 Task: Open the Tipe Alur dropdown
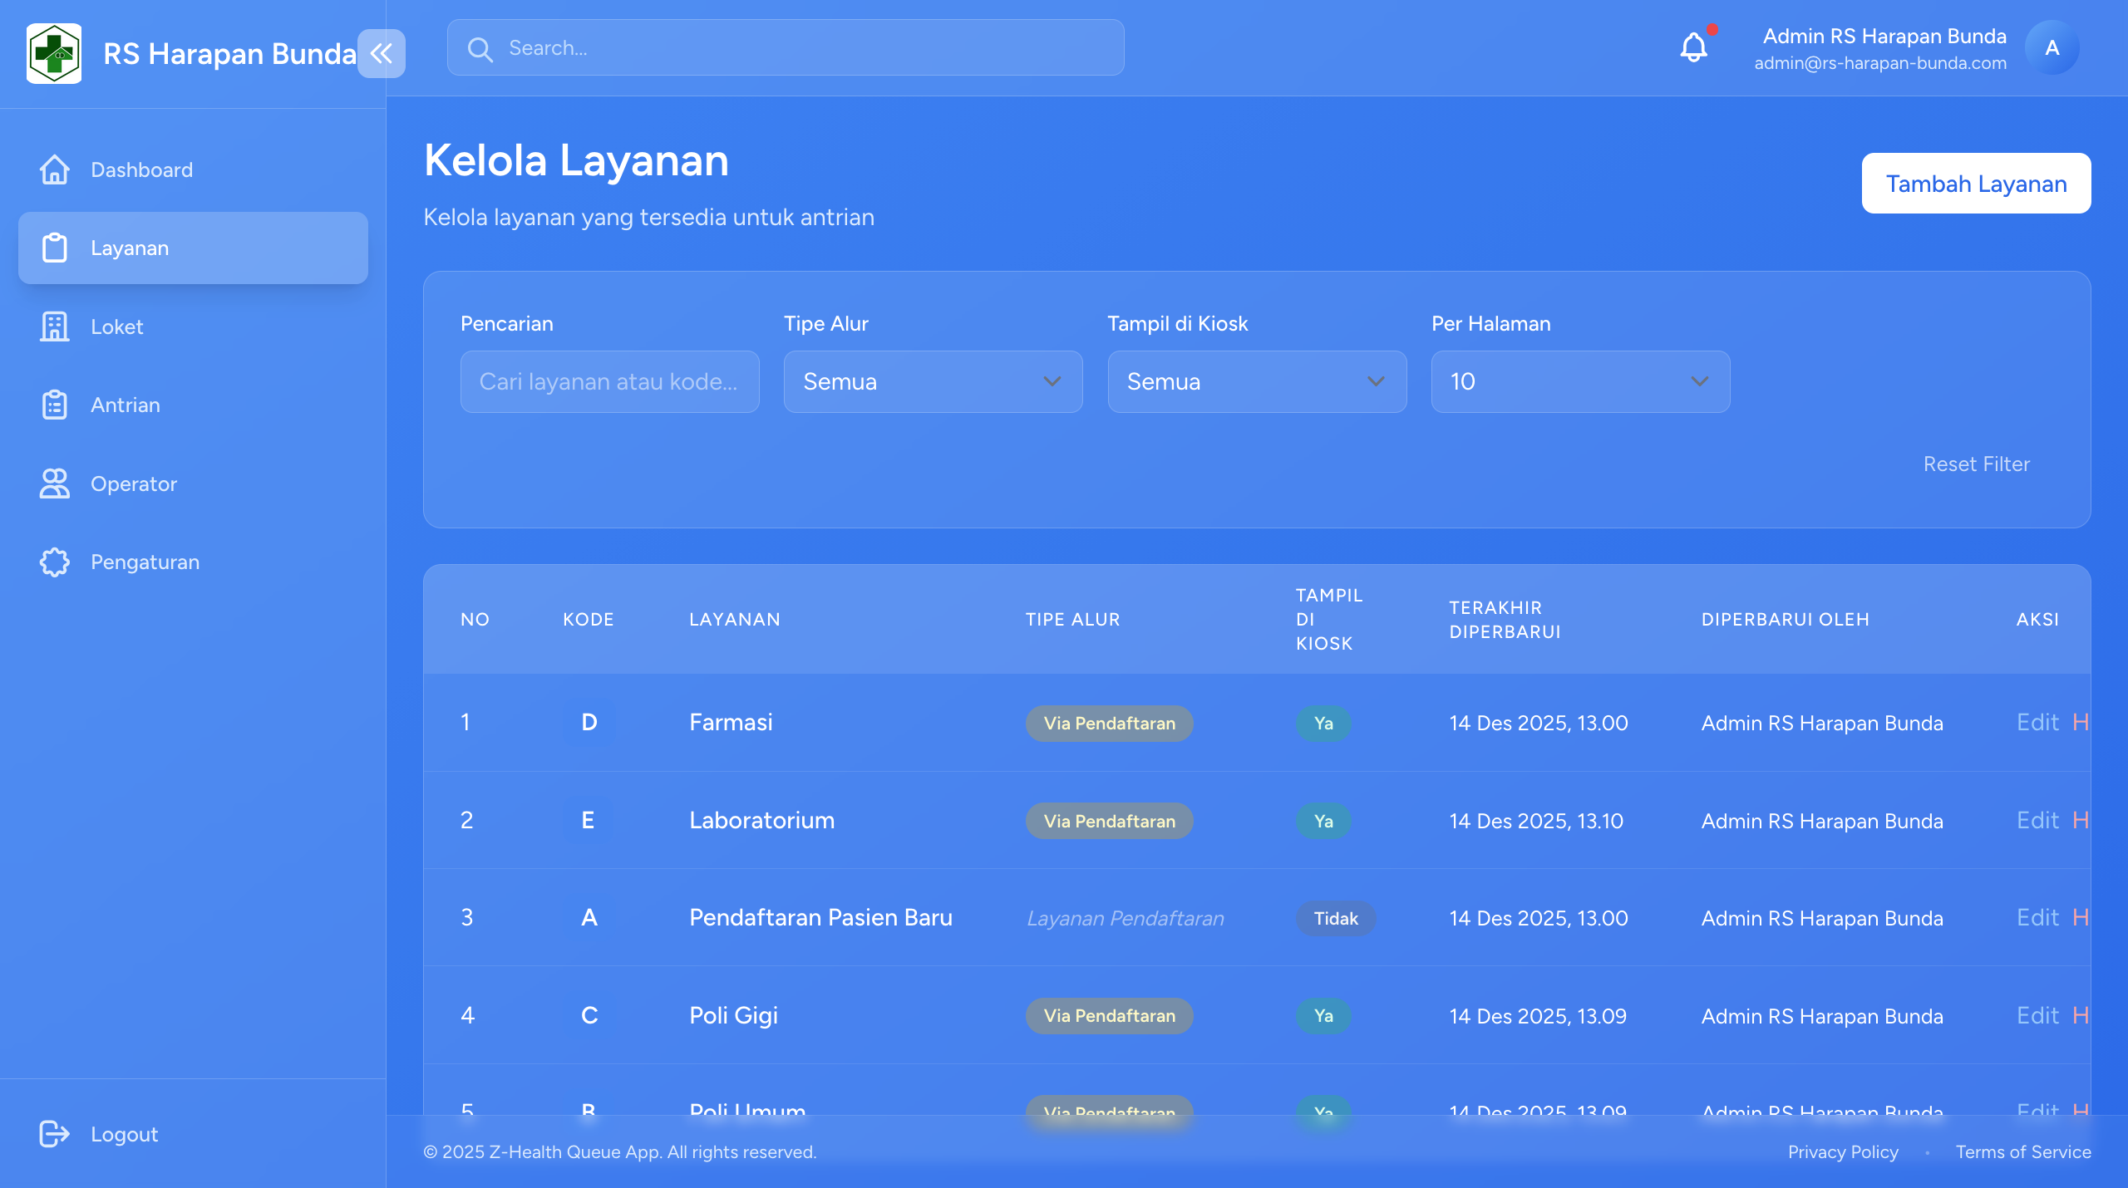pos(933,381)
